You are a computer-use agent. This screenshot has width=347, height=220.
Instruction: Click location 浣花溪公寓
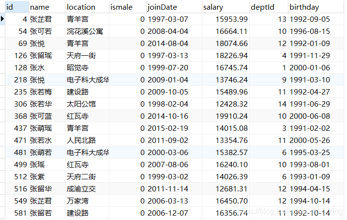(87, 31)
